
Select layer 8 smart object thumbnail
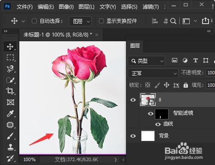tap(147, 100)
